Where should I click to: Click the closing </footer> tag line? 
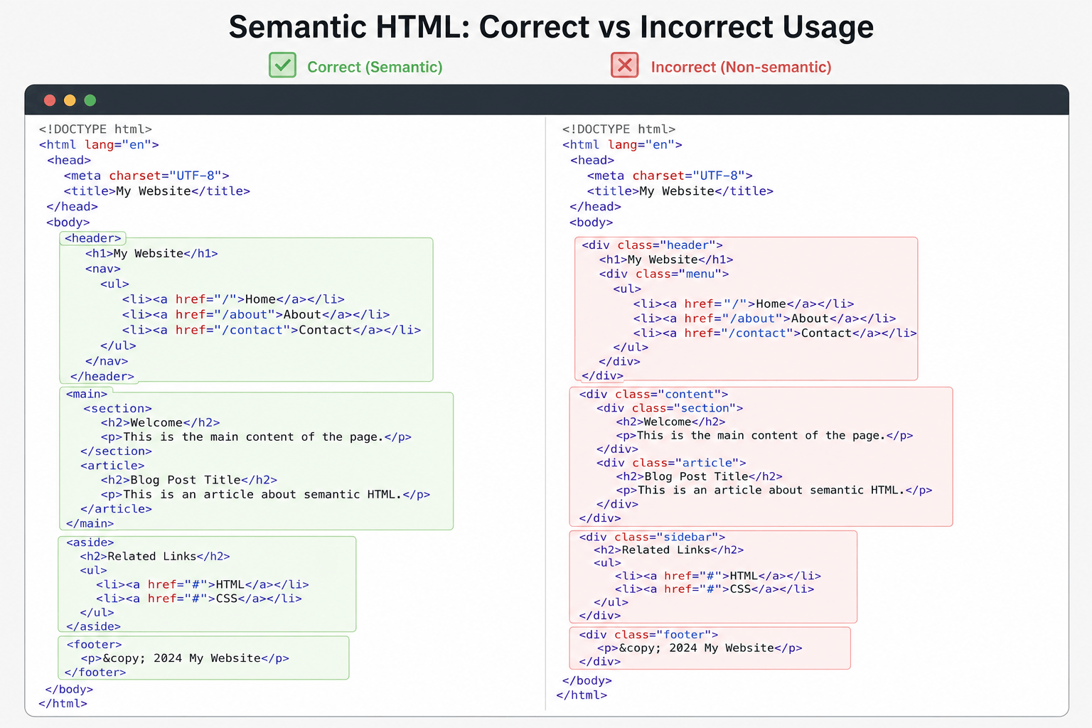tap(95, 673)
